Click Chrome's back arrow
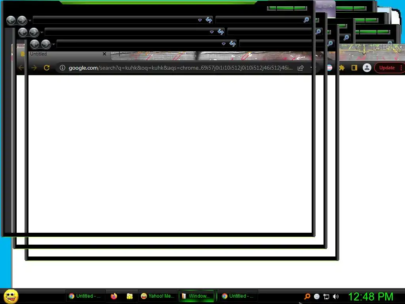Image resolution: width=405 pixels, height=304 pixels. coord(21,68)
